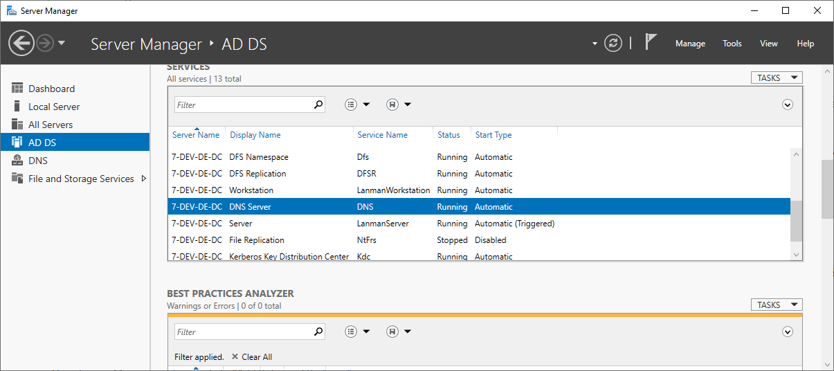The width and height of the screenshot is (834, 371).
Task: Open the navigation history dropdown arrow
Action: pos(62,43)
